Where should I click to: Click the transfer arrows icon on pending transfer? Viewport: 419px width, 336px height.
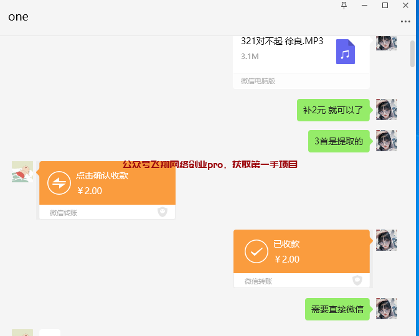click(59, 183)
